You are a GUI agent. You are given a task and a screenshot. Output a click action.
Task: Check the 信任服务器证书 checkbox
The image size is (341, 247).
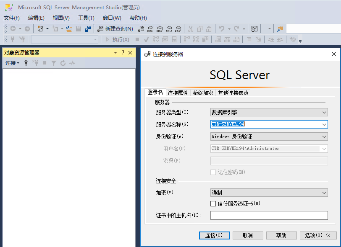[x=213, y=203]
